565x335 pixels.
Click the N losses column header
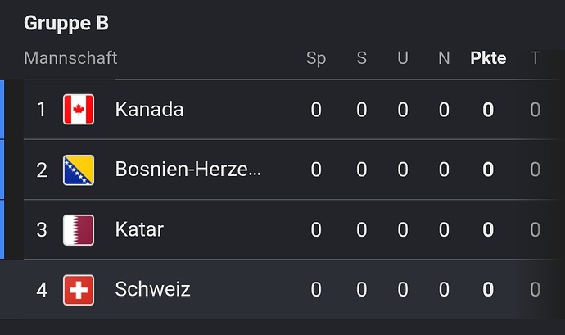pos(444,58)
